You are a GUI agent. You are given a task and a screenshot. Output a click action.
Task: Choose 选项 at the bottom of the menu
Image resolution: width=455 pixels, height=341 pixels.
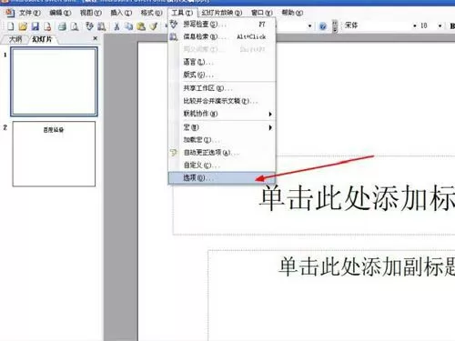222,178
